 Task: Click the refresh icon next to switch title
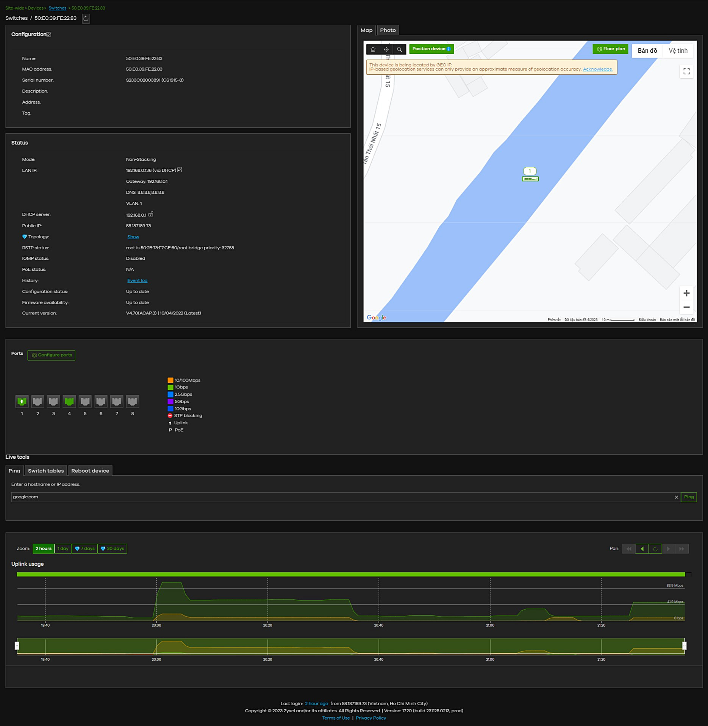[86, 18]
